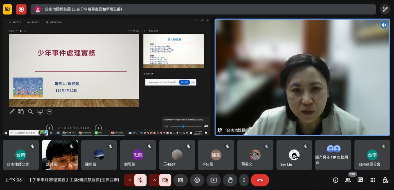The image size is (394, 190).
Task: Click the red recording indicator icon
Action: pyautogui.click(x=21, y=9)
